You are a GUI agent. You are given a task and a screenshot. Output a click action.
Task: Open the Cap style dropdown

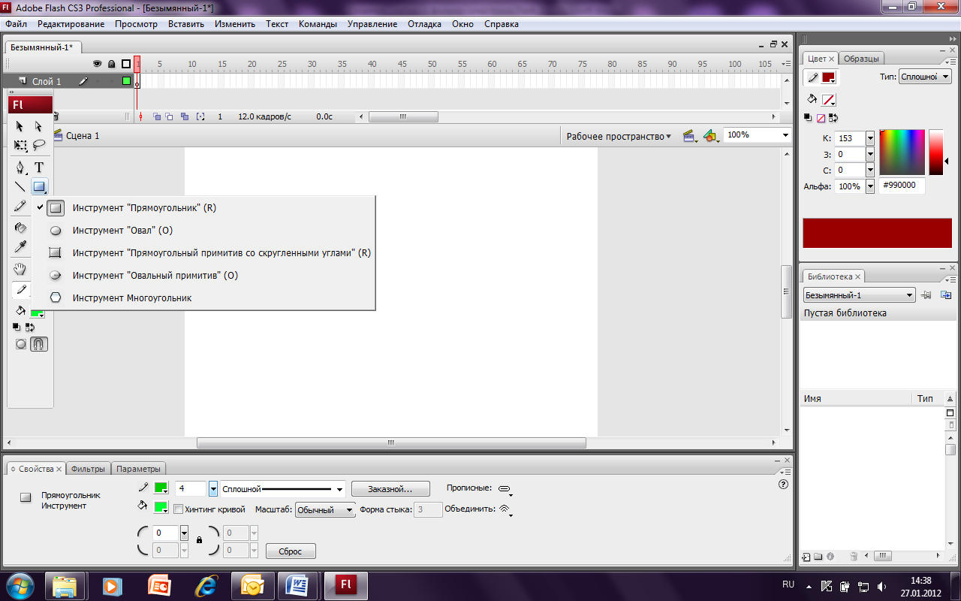click(505, 489)
